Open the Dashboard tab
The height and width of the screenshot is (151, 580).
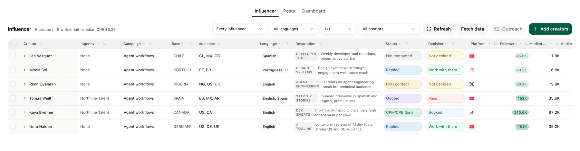click(x=314, y=11)
